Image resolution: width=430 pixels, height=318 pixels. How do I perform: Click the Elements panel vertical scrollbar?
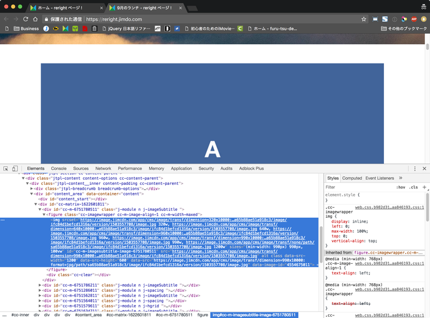(x=321, y=244)
